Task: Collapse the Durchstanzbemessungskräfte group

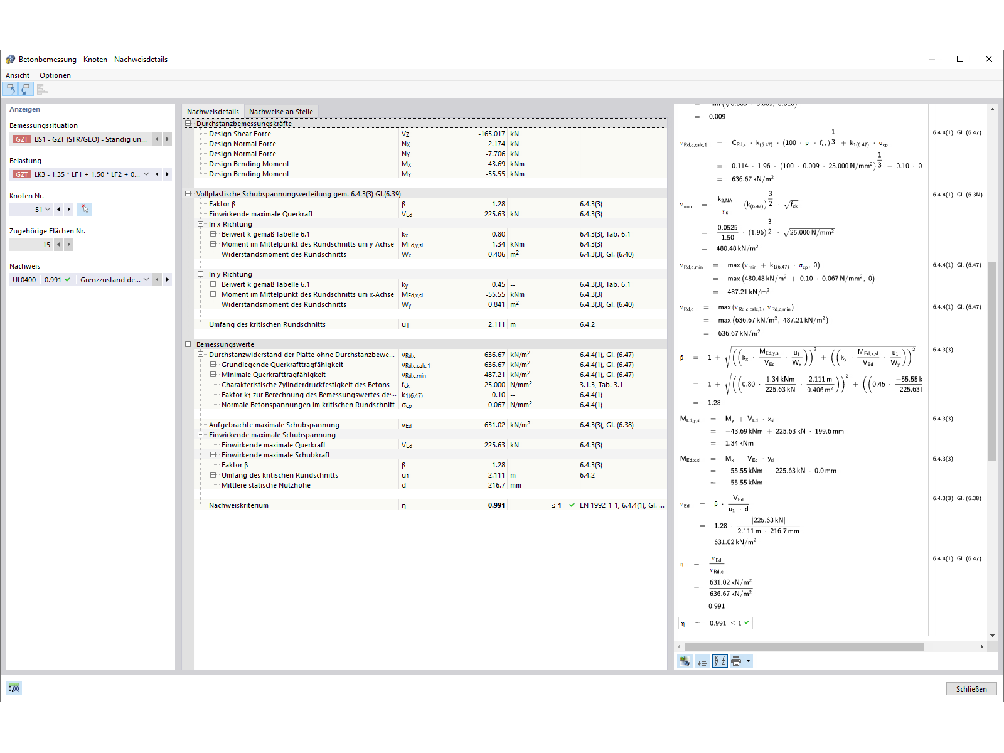Action: [x=188, y=124]
